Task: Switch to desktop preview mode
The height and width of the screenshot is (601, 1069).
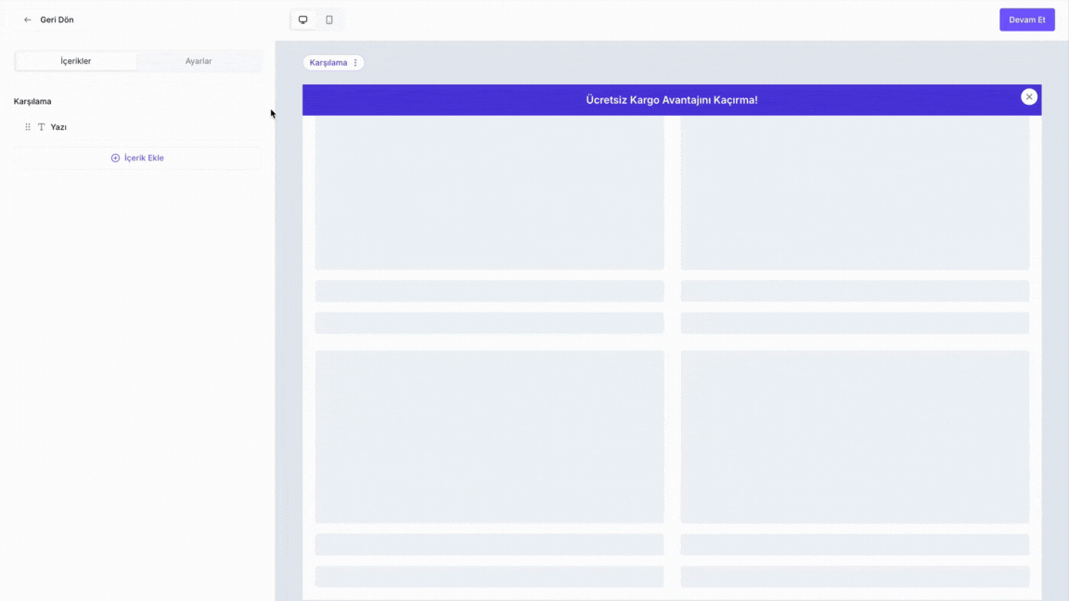Action: (x=303, y=19)
